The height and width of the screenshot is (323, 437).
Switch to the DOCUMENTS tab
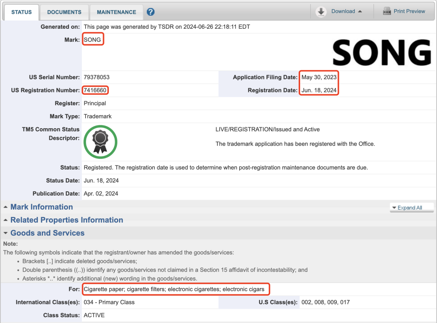[64, 12]
